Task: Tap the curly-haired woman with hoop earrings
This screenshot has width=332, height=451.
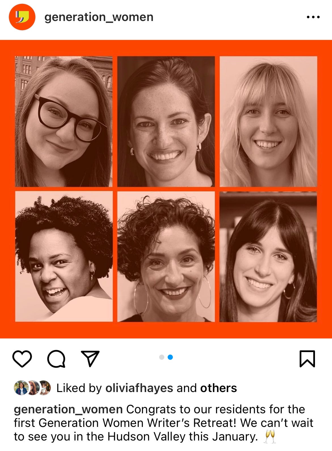Action: point(166,257)
